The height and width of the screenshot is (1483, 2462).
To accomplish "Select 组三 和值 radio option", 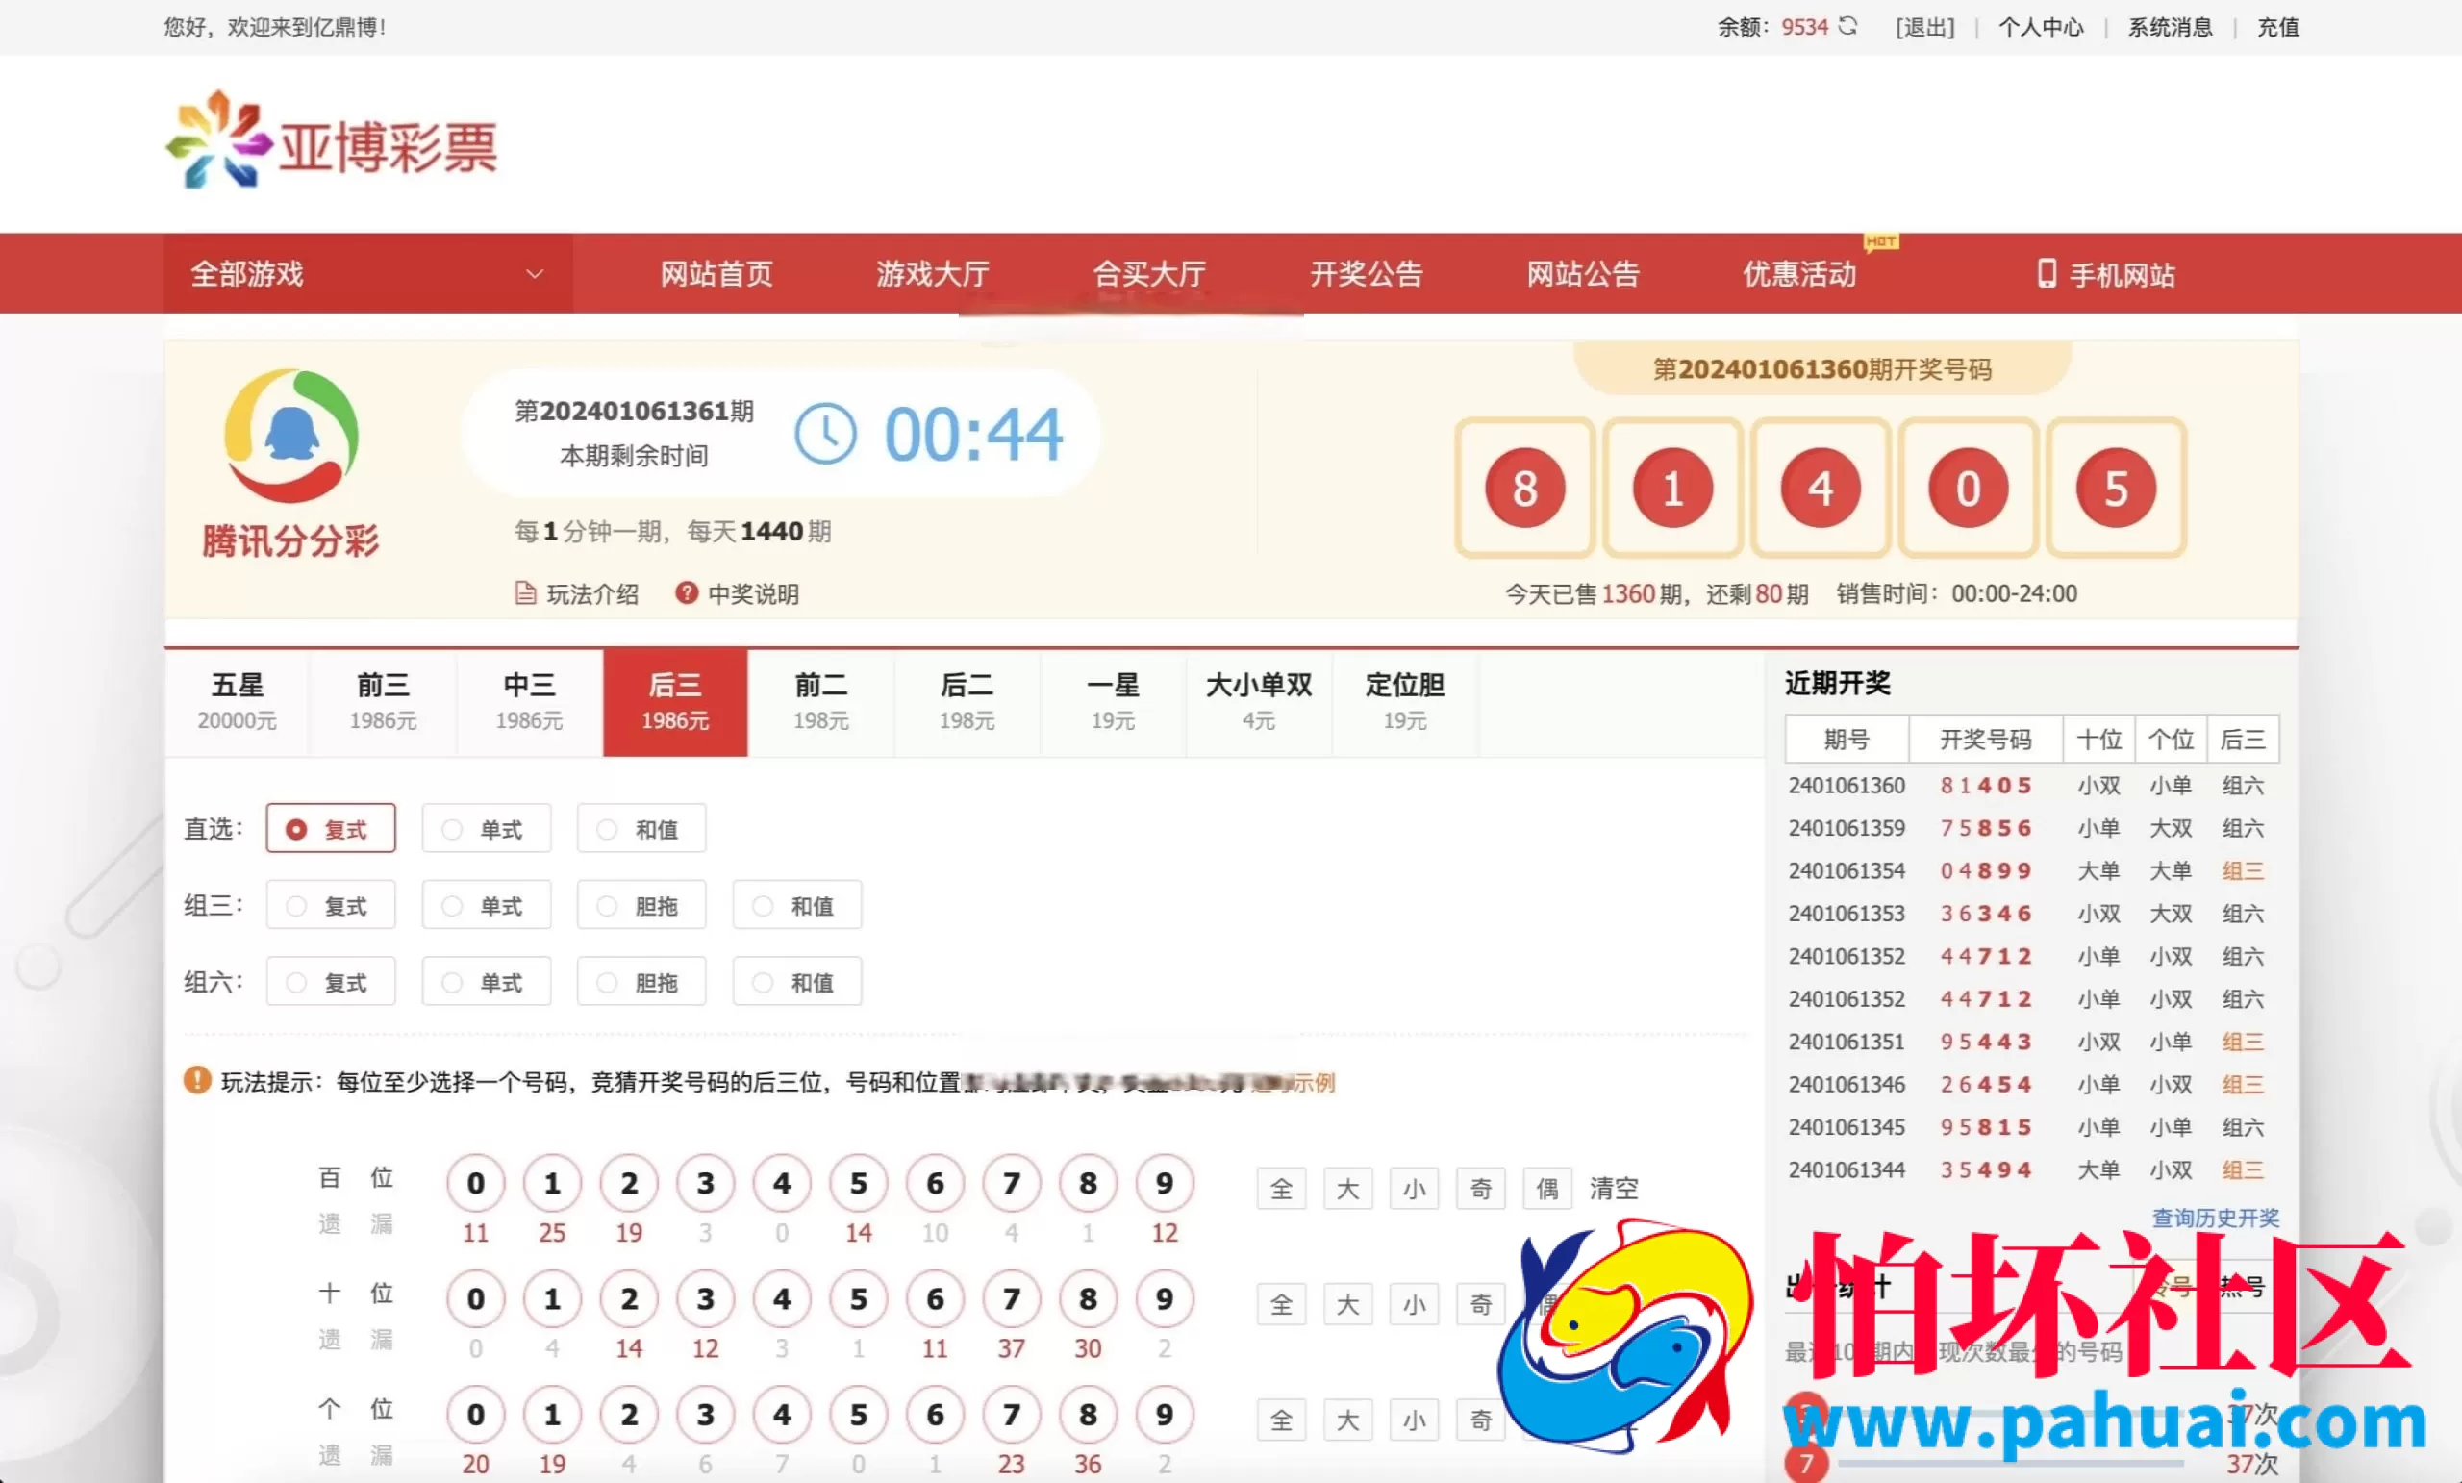I will pyautogui.click(x=797, y=905).
